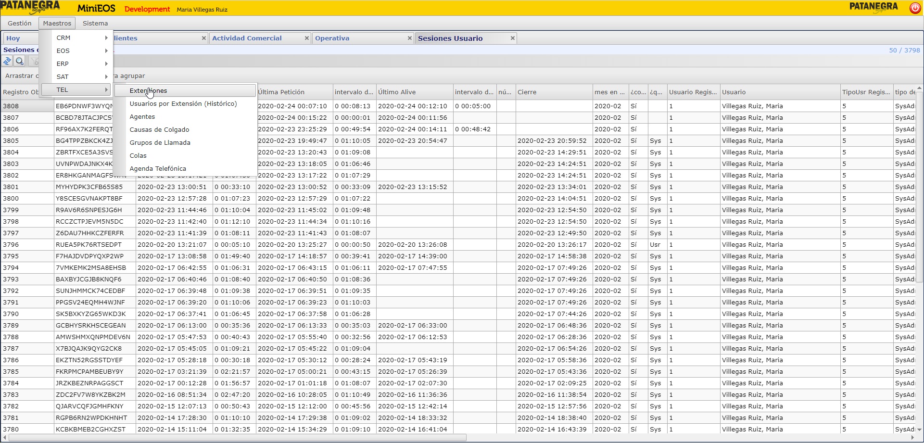Open Agenda Telefónica

(185, 168)
